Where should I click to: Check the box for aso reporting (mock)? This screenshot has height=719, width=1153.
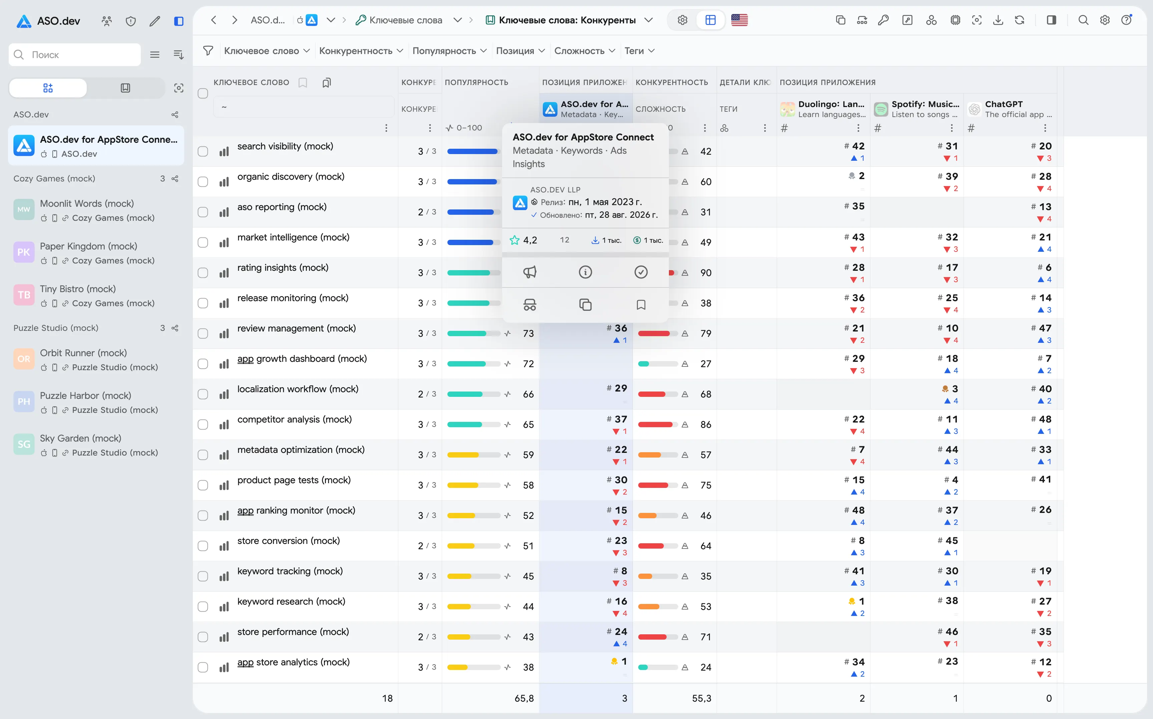click(203, 212)
